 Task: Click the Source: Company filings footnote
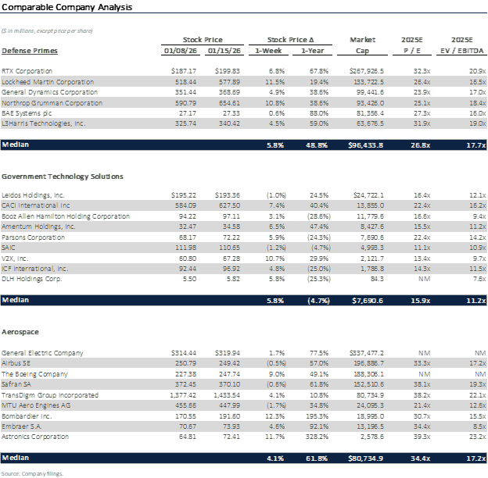[32, 473]
